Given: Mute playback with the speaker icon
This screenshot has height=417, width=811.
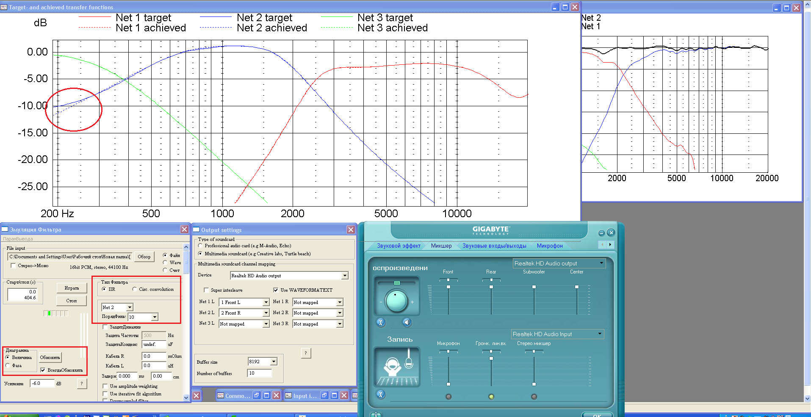Looking at the screenshot, I should pyautogui.click(x=407, y=323).
